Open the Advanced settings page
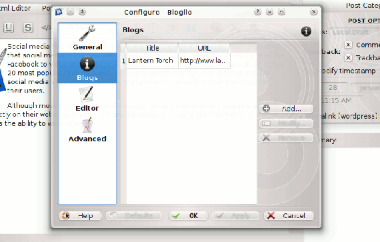Viewport: 380px width, 242px height. (87, 129)
